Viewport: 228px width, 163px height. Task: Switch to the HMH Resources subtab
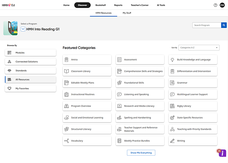104,13
